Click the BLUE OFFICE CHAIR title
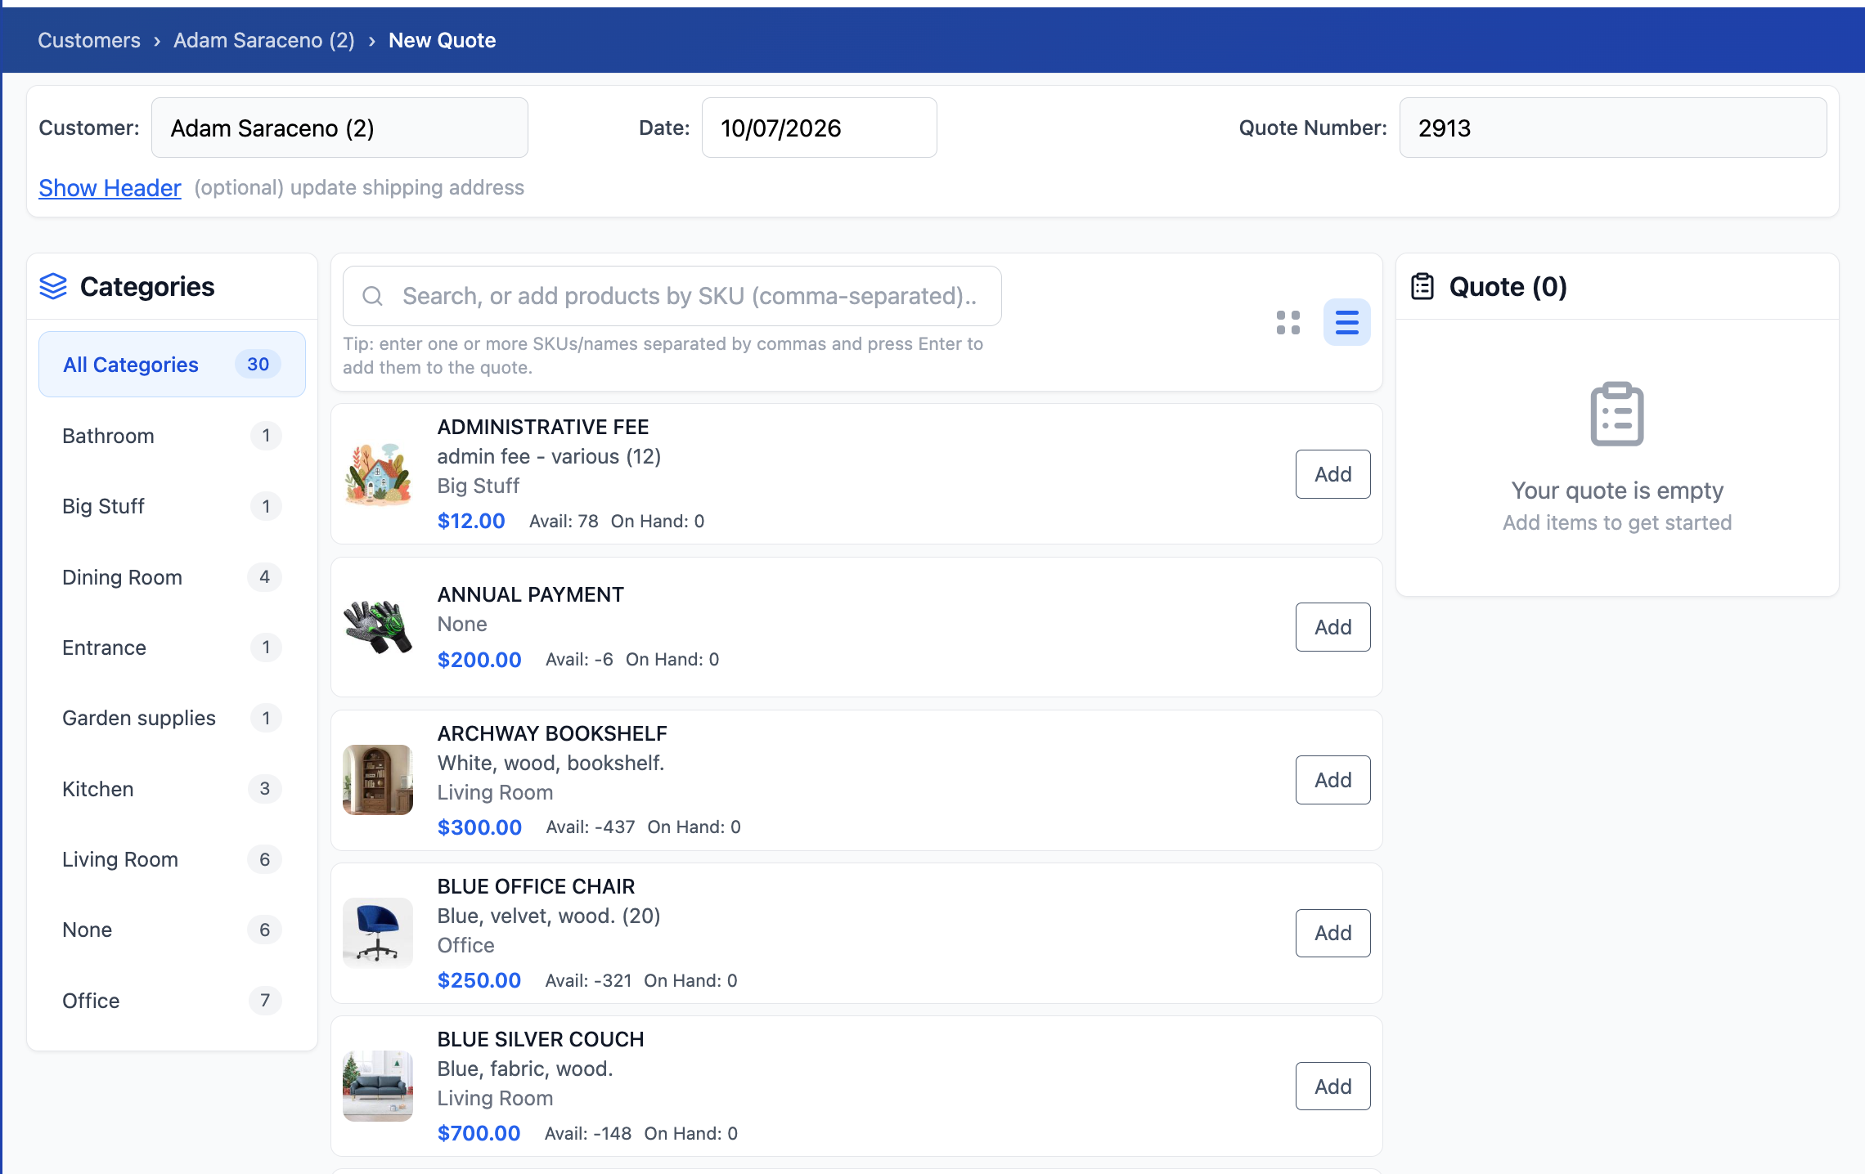 coord(536,886)
